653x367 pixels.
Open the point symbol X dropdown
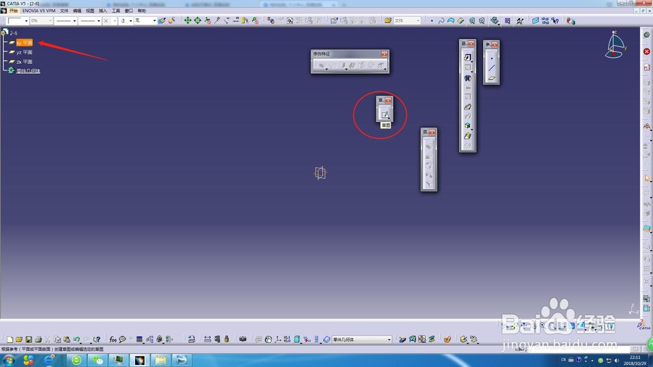(x=110, y=21)
